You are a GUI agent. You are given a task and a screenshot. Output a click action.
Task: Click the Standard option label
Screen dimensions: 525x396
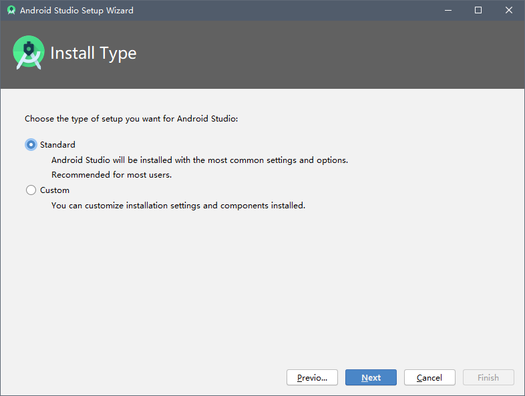(57, 145)
